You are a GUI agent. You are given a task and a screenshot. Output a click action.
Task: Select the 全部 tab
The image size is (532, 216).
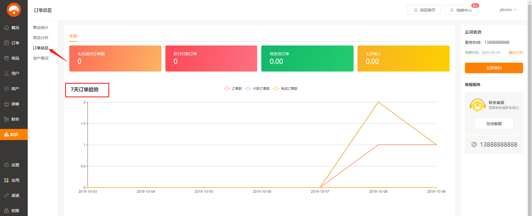(x=73, y=36)
